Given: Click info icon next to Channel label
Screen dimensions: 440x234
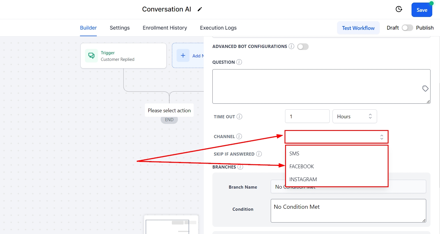Looking at the screenshot, I should coord(239,136).
